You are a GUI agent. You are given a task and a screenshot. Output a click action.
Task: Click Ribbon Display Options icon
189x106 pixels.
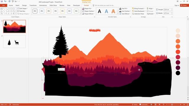click(177, 1)
